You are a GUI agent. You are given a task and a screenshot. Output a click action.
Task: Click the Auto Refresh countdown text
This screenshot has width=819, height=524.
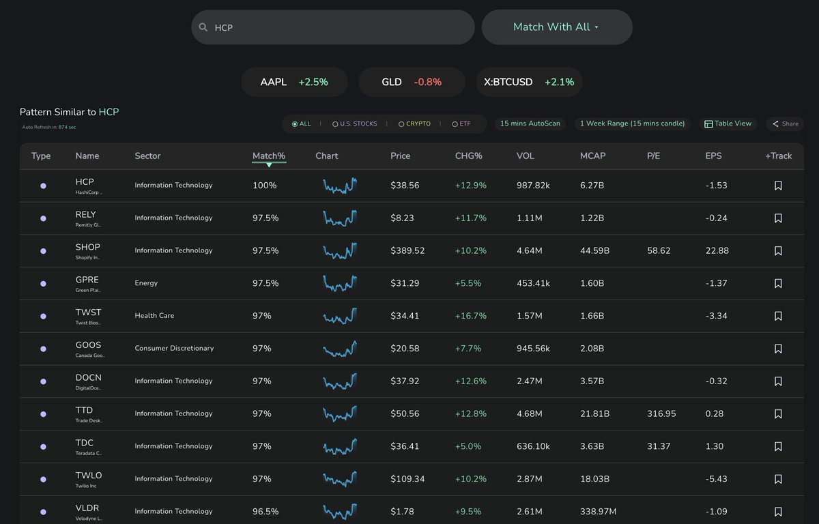[49, 128]
